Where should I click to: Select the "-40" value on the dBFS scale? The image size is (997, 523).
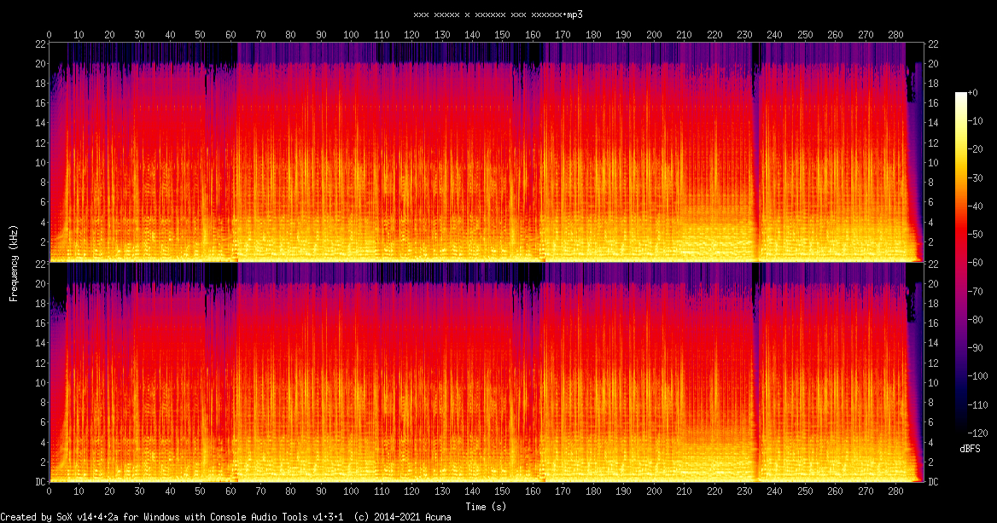(x=976, y=206)
